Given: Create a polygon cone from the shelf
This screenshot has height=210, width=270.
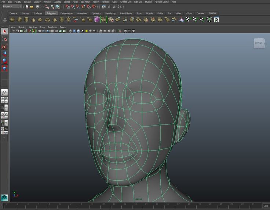Looking at the screenshot, I should point(33,19).
